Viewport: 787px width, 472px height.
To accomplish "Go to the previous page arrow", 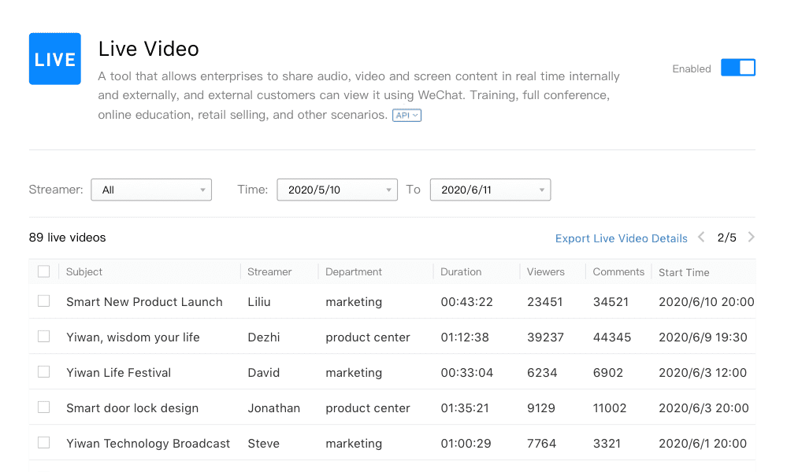I will tap(701, 238).
